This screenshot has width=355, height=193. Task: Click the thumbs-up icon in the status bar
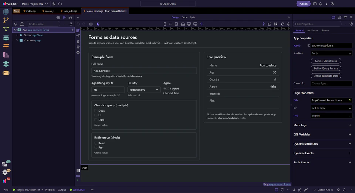tap(300, 190)
